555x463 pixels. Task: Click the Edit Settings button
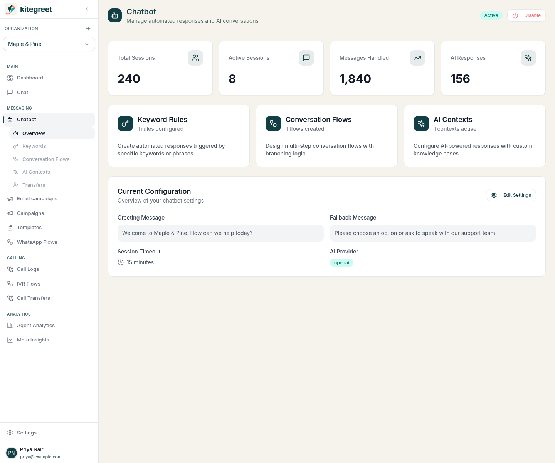pyautogui.click(x=511, y=195)
